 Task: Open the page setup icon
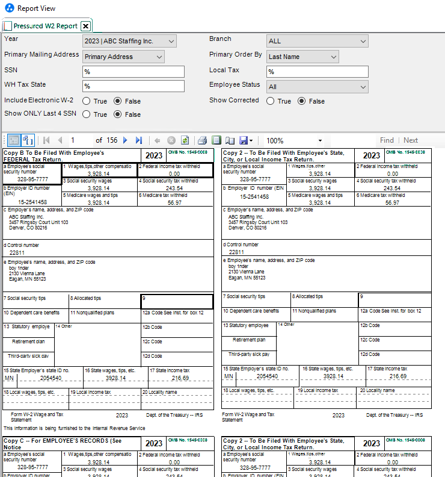pyautogui.click(x=230, y=140)
